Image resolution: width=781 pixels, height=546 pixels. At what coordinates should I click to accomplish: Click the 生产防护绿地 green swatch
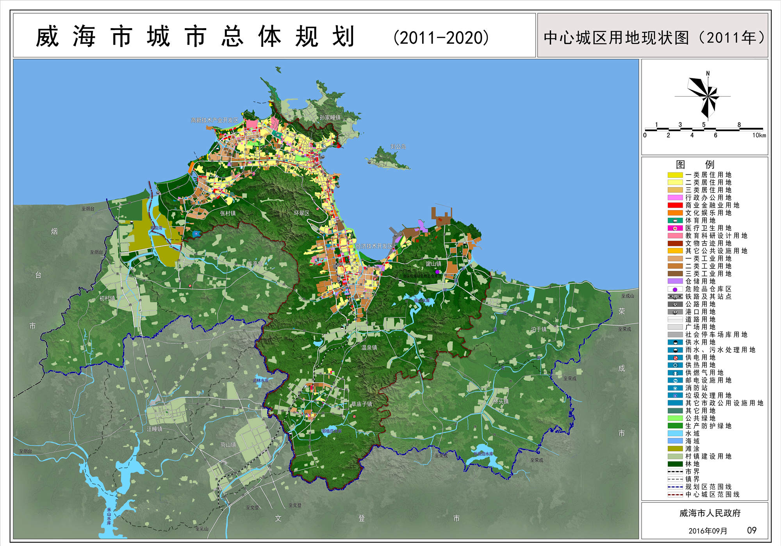coord(675,426)
